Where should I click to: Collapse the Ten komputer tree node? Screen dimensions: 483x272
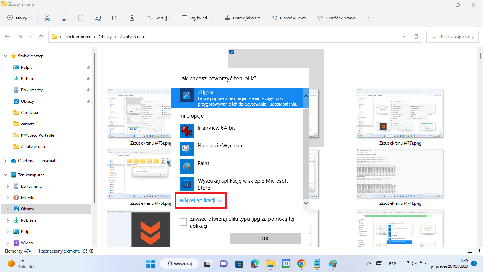point(5,175)
